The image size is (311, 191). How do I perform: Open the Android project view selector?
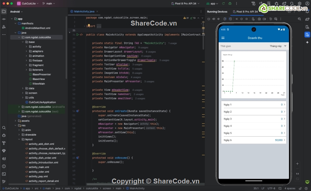point(16,12)
